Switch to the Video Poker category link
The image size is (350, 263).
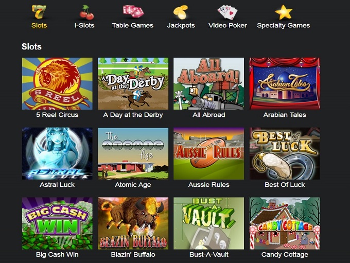(227, 25)
